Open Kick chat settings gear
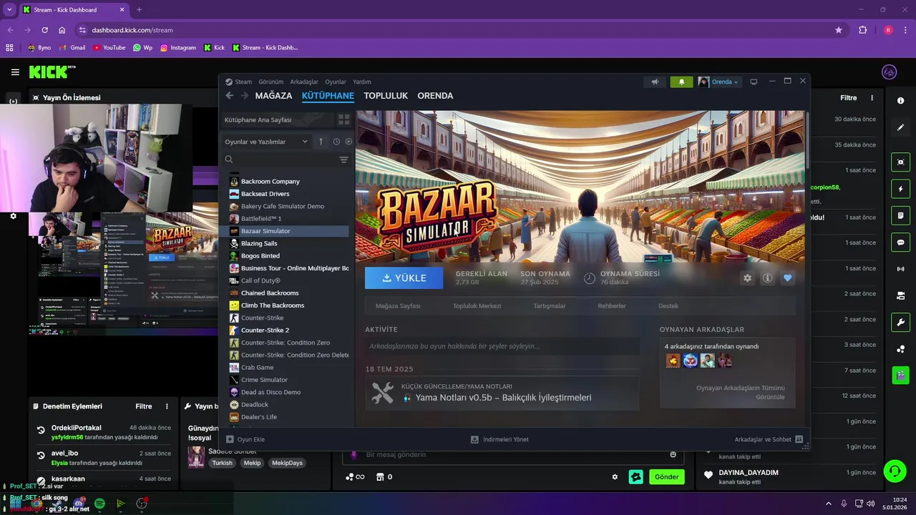Viewport: 916px width, 515px height. pyautogui.click(x=615, y=477)
